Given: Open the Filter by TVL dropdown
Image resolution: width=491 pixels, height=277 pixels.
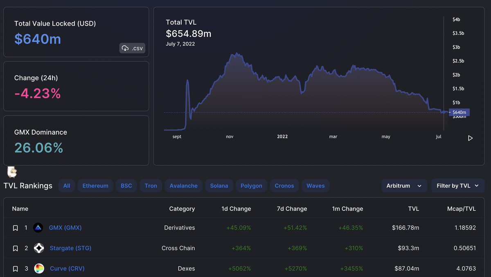Looking at the screenshot, I should pyautogui.click(x=457, y=185).
